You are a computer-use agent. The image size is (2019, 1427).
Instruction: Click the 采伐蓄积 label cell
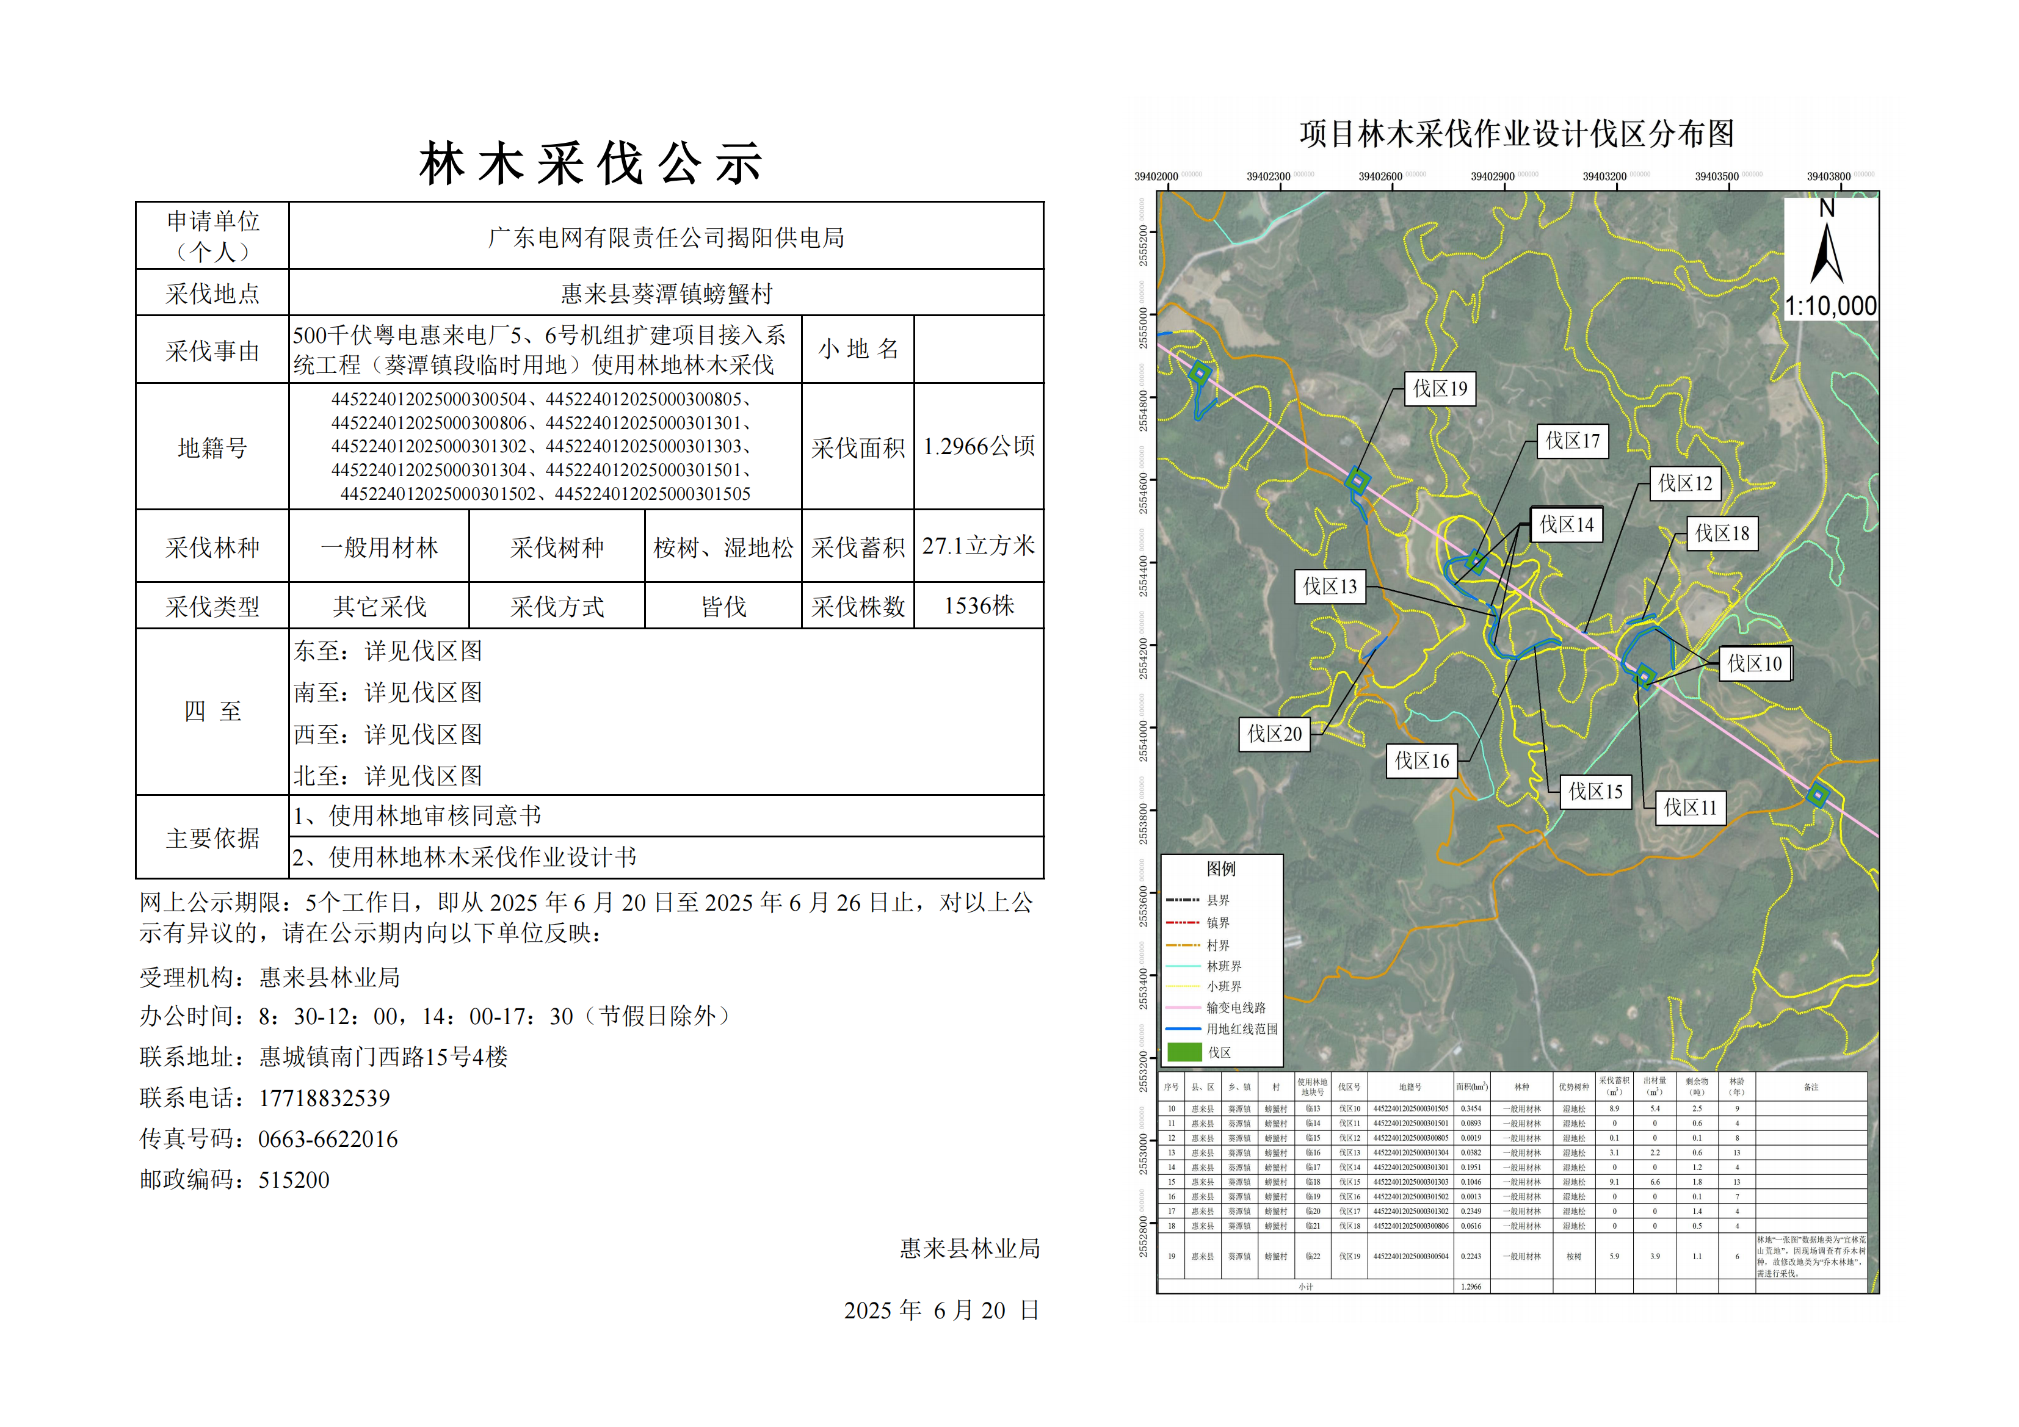tap(858, 547)
